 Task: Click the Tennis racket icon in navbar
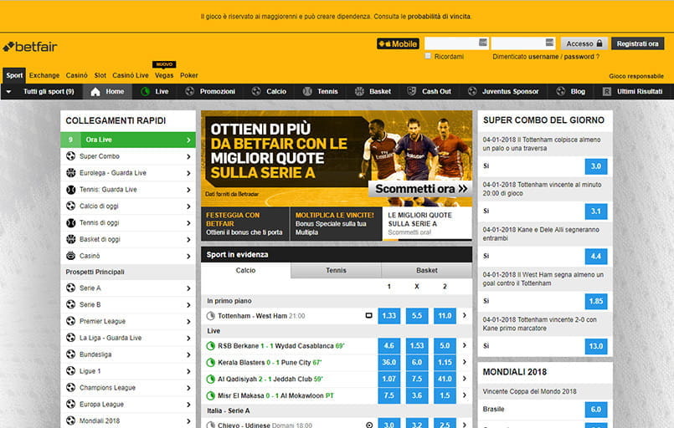click(307, 91)
